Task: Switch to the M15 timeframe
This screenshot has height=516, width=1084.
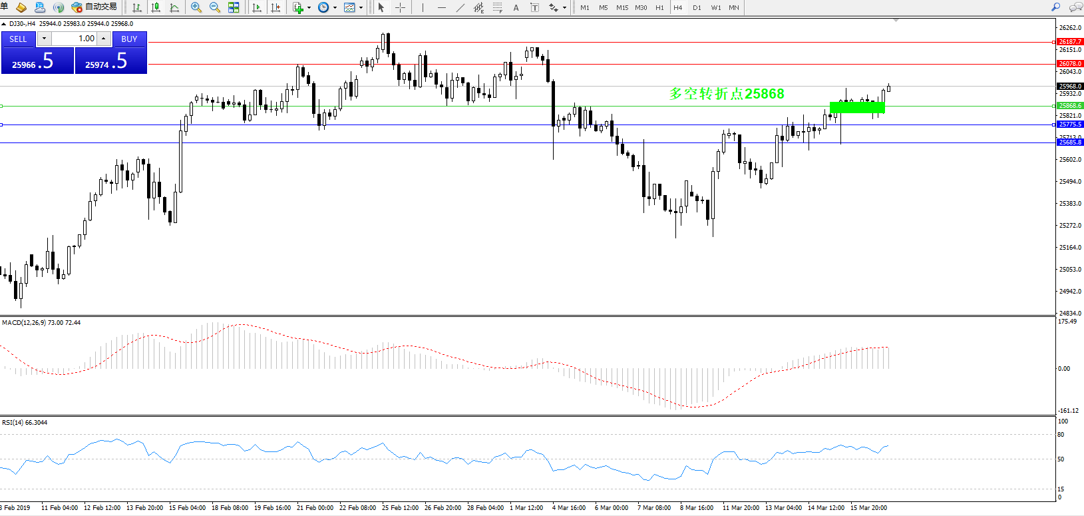Action: click(x=622, y=7)
